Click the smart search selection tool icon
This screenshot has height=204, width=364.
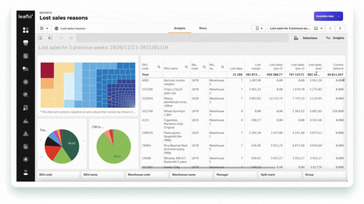(x=40, y=38)
